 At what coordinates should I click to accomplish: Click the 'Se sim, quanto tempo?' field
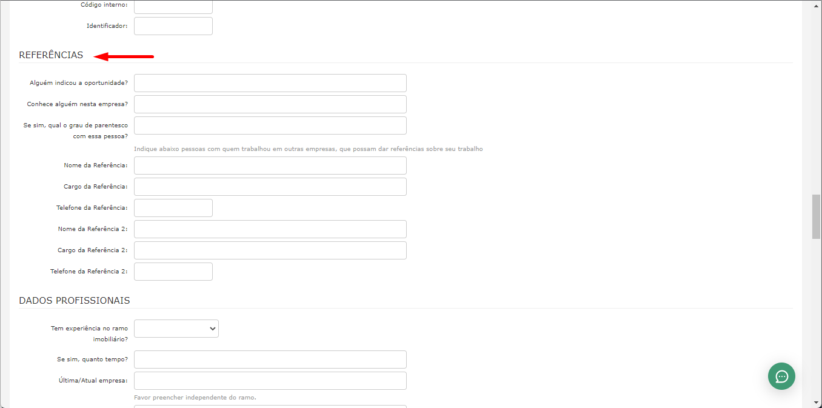tap(270, 360)
